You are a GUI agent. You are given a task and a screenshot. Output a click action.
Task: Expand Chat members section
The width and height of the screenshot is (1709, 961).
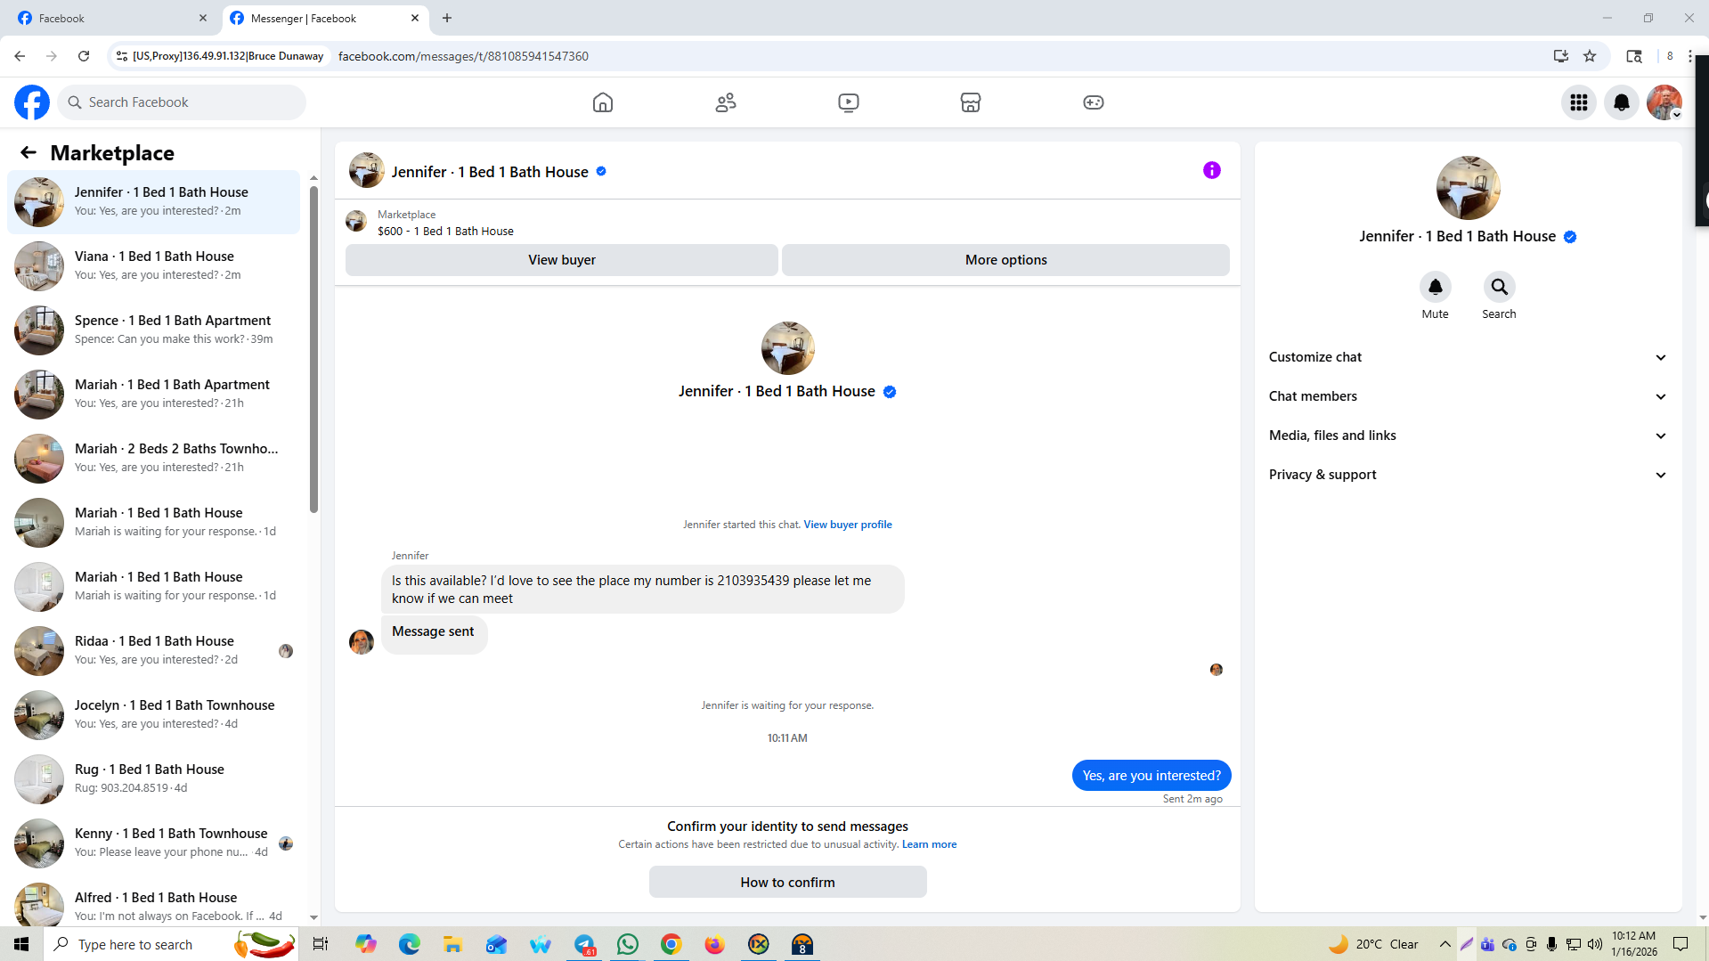click(1468, 396)
